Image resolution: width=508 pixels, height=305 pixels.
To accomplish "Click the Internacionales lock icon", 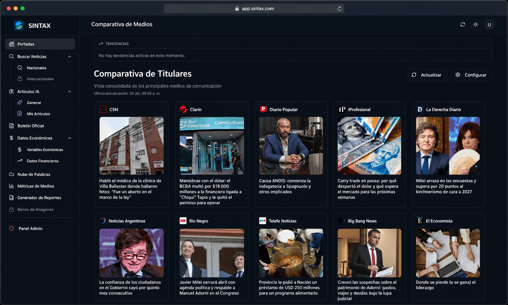I will click(20, 79).
